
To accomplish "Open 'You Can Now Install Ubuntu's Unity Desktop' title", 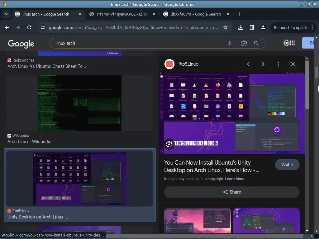I will click(212, 166).
